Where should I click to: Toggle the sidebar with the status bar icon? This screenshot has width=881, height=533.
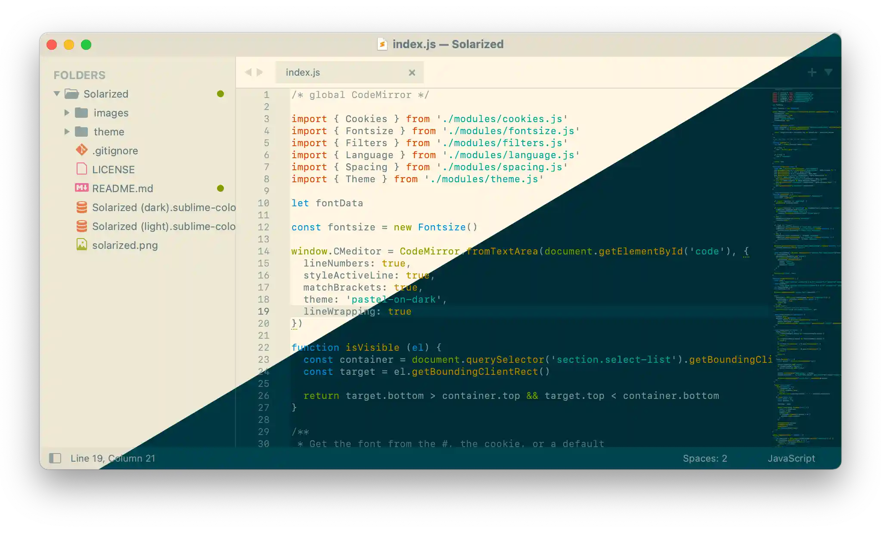point(55,458)
